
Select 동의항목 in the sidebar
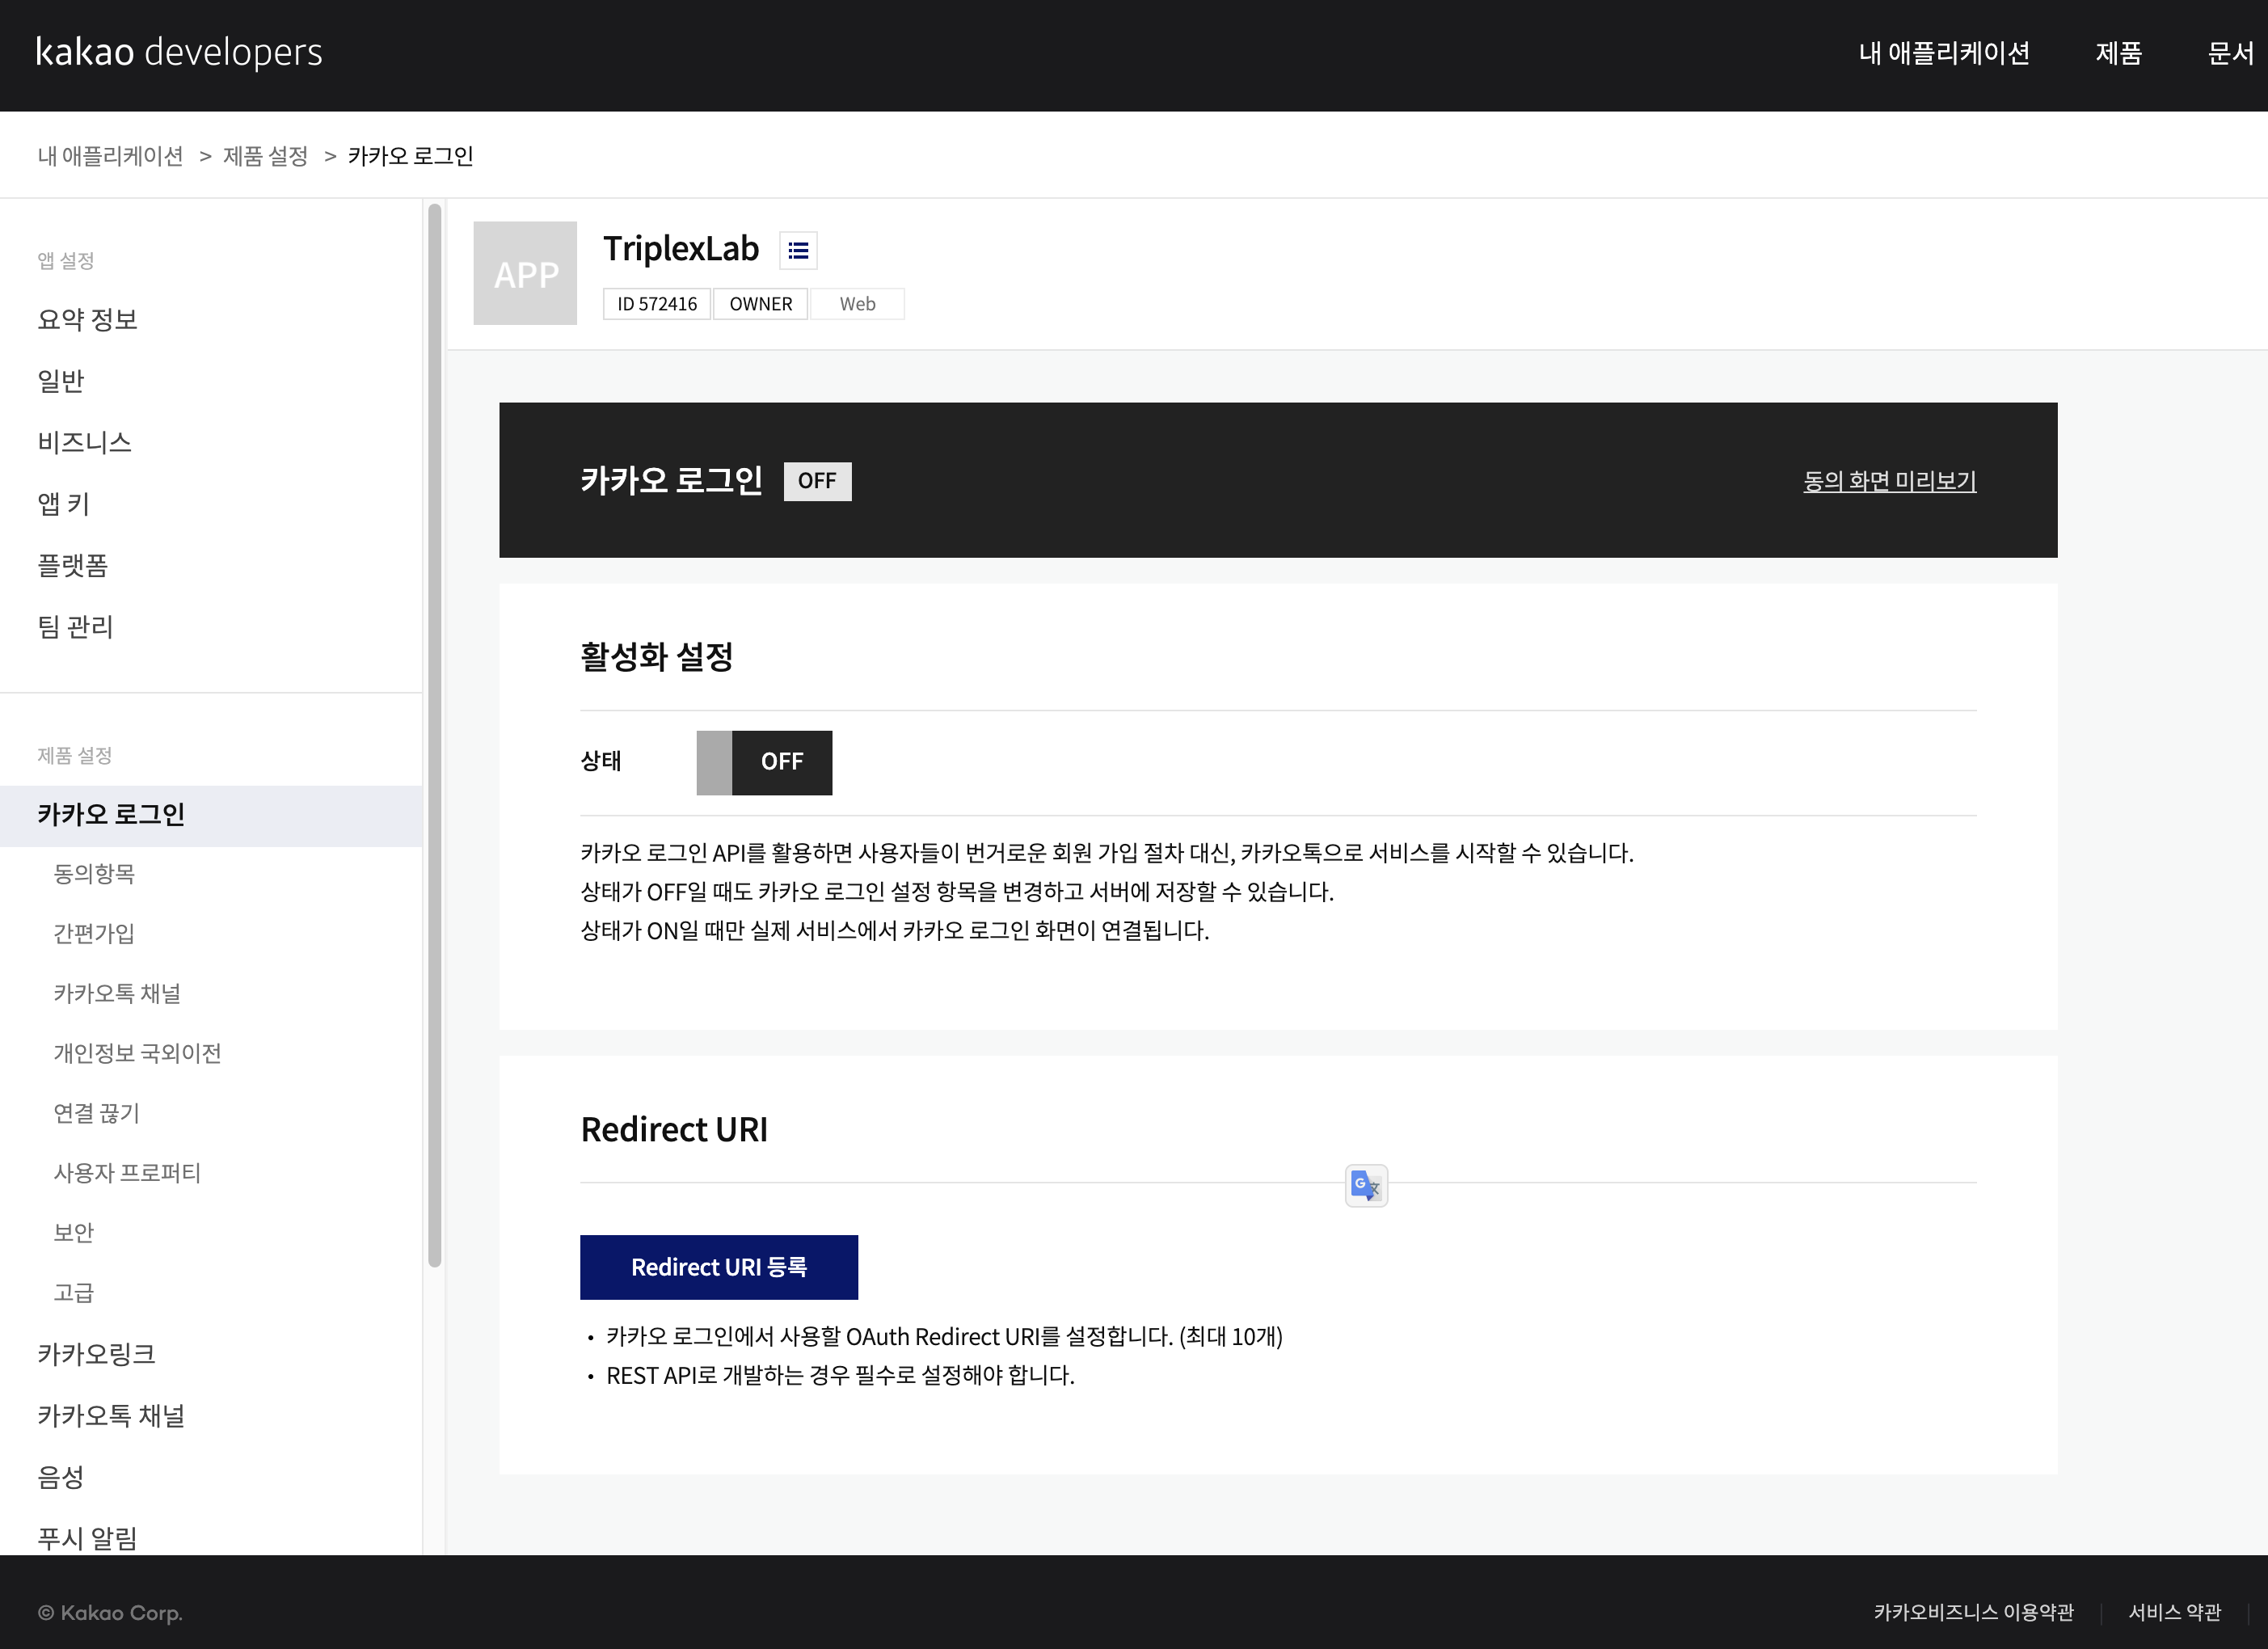point(94,874)
